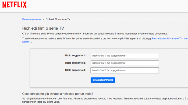This screenshot has width=188, height=105.
Task: Click the 'Richiedi film o serie TV' page heading
Action: click(x=43, y=28)
